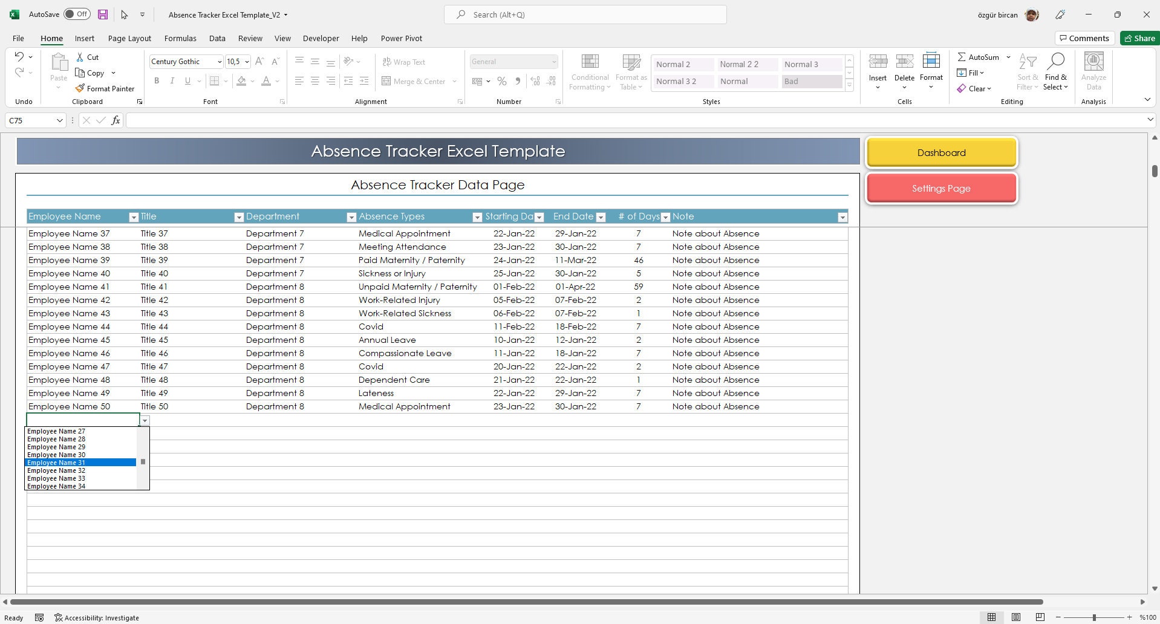Screen dimensions: 1160x624
Task: Click the Share button
Action: pyautogui.click(x=1139, y=38)
